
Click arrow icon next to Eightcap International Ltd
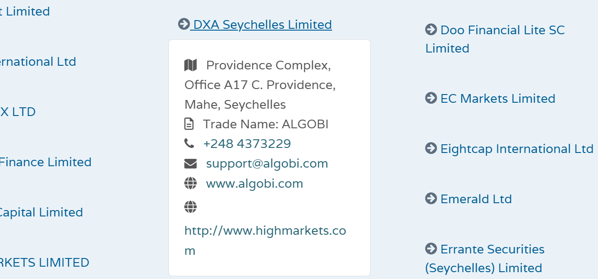(x=431, y=148)
